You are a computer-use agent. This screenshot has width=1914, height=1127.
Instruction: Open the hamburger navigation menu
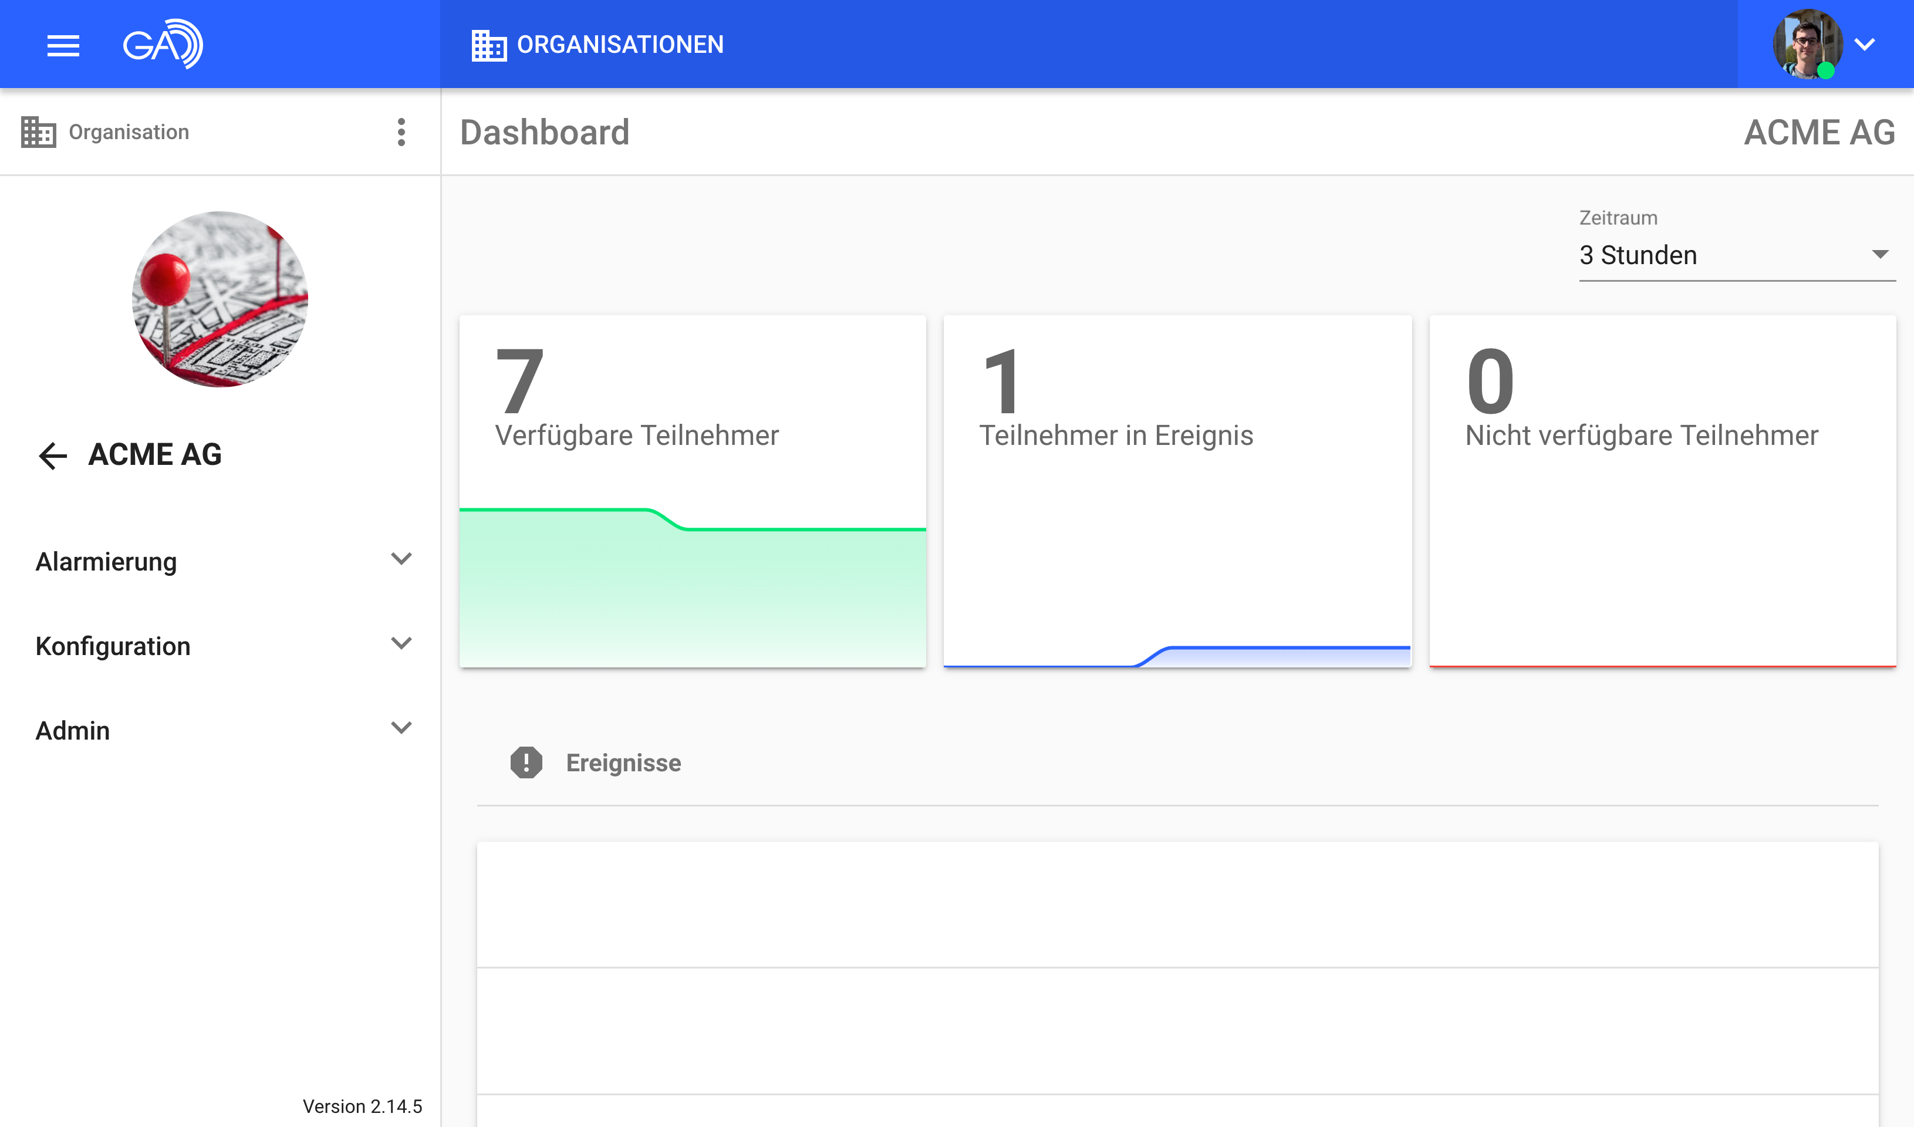point(63,46)
